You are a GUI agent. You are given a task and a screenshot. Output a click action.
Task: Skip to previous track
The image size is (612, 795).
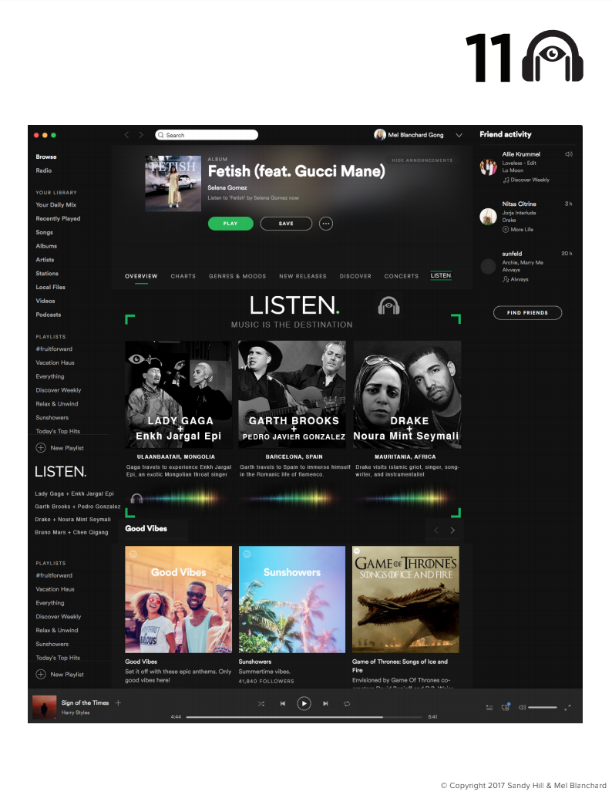[x=283, y=703]
